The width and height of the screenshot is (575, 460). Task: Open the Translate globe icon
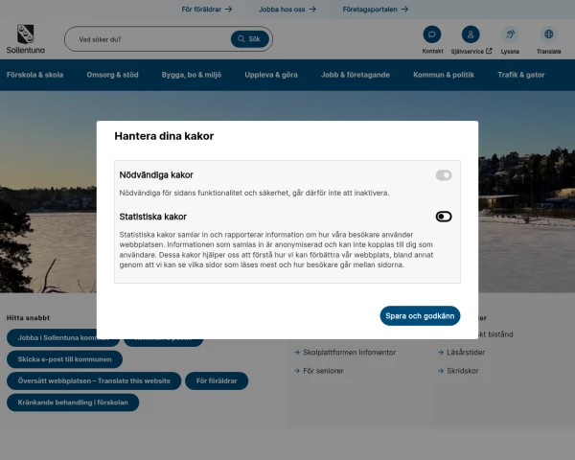(548, 34)
